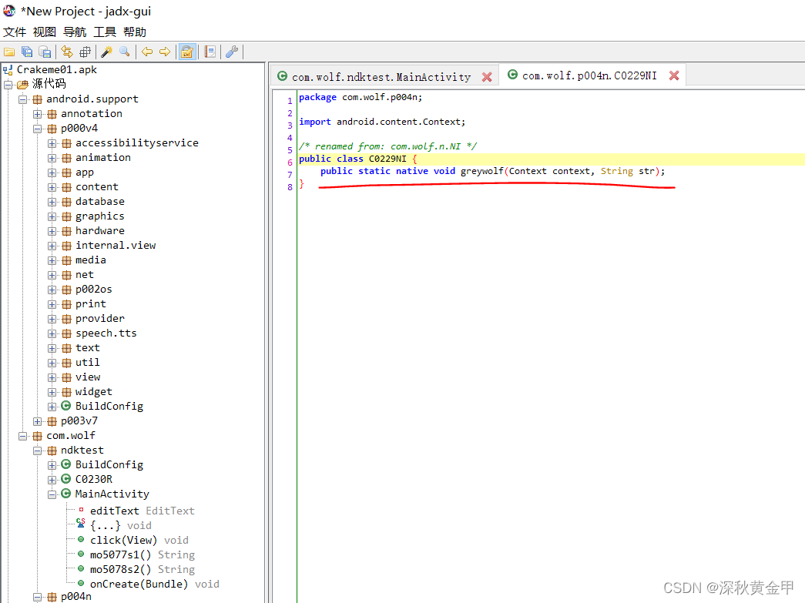This screenshot has height=603, width=805.
Task: Select Crakeme01.apk in the tree
Action: 56,70
